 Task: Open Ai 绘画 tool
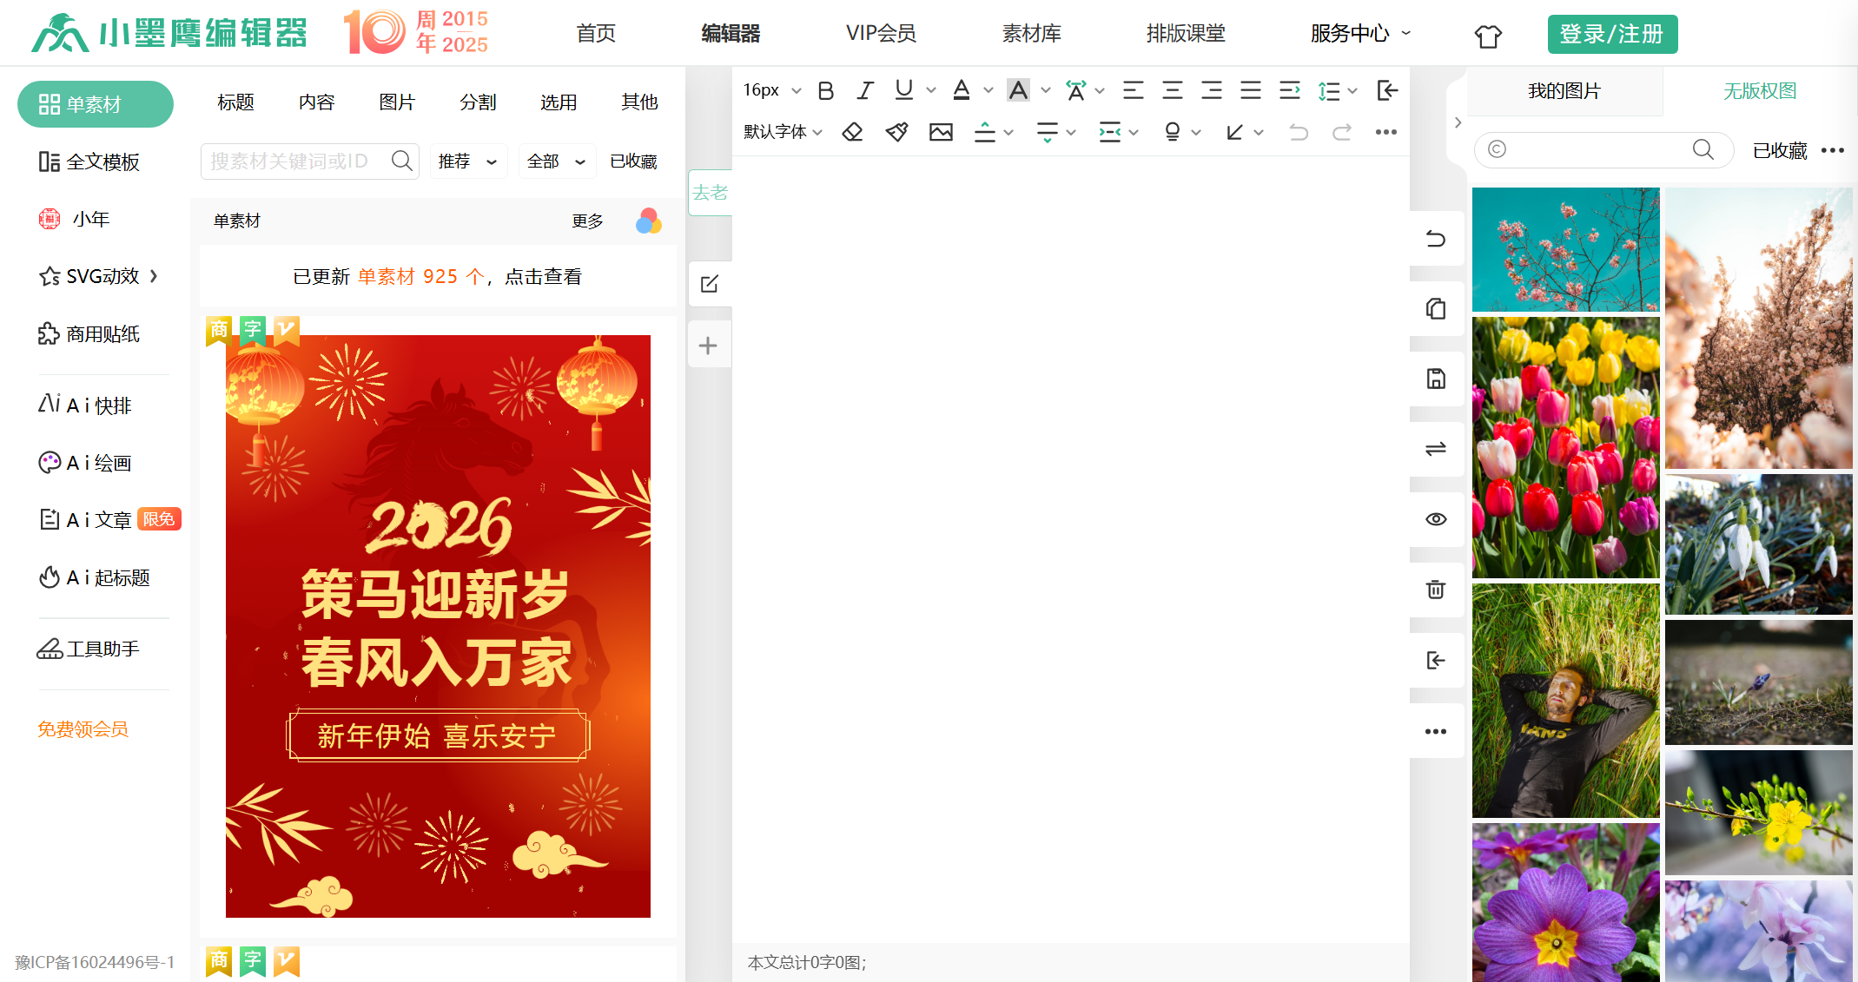pos(85,463)
